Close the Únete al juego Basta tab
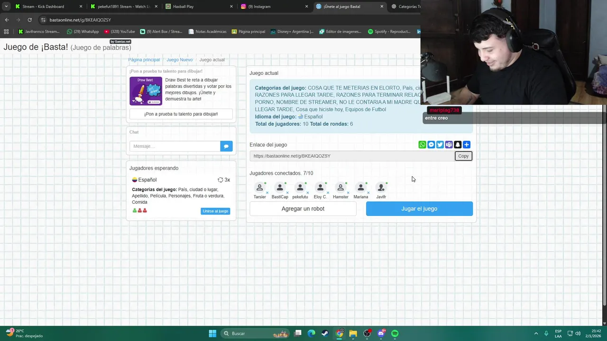The width and height of the screenshot is (607, 341). 382,7
